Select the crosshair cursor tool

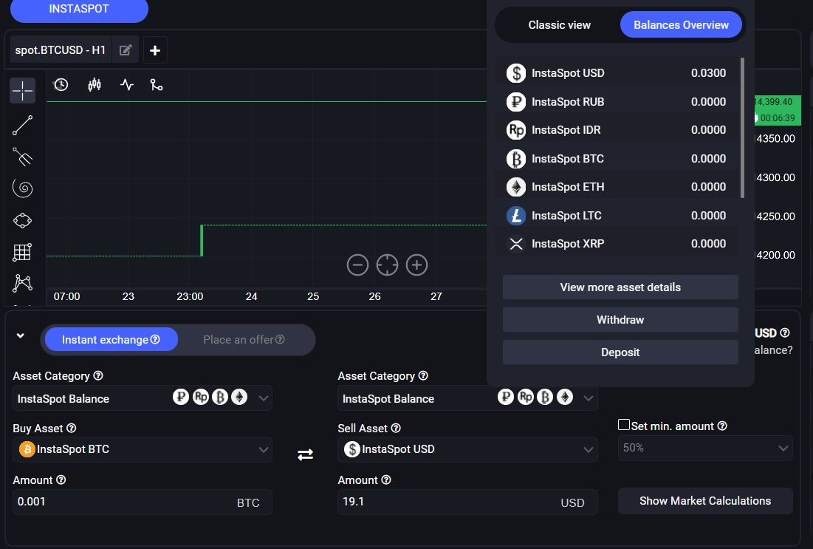(22, 91)
